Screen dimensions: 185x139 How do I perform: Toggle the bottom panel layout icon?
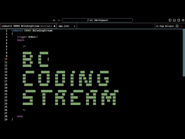coord(174,20)
